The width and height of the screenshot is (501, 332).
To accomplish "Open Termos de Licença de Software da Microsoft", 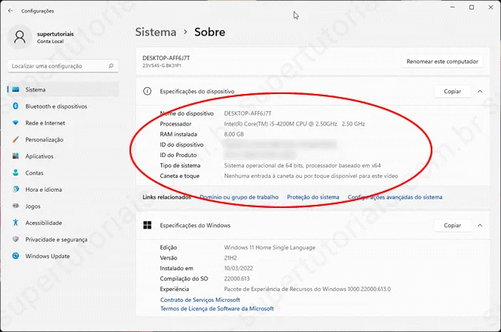I will 217,309.
